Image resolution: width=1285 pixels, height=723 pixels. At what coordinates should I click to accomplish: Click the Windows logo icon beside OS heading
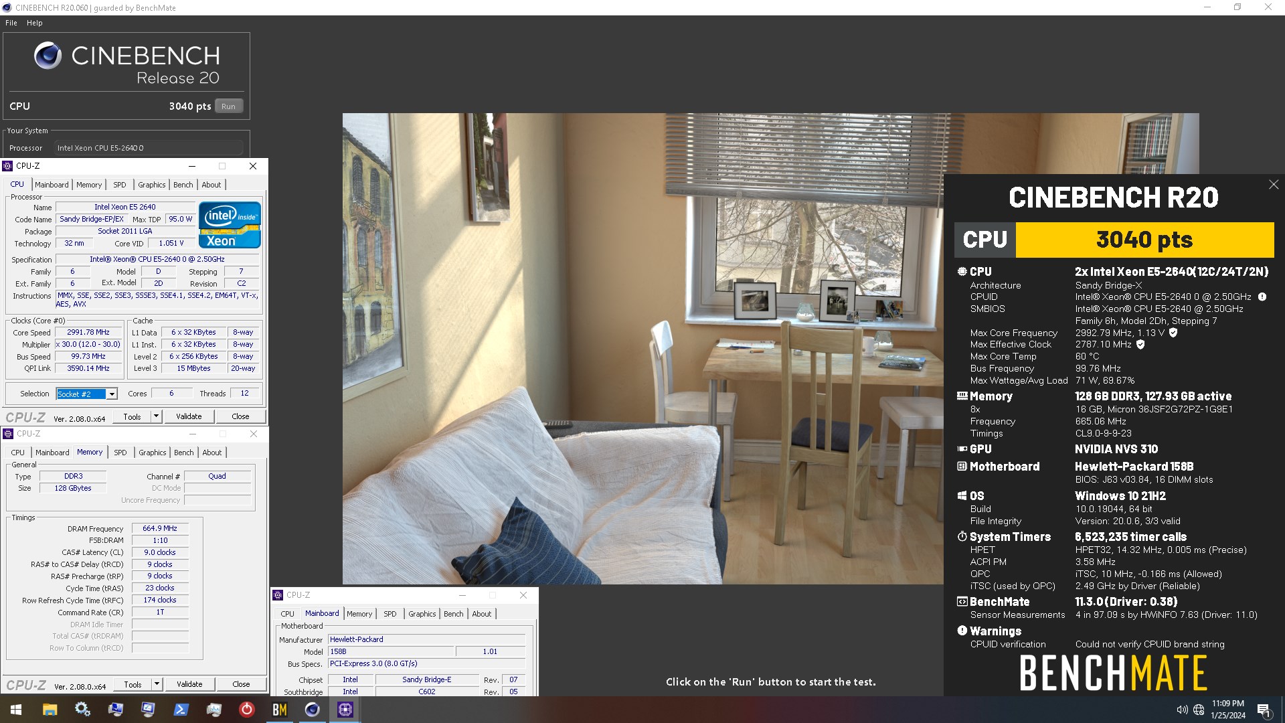tap(962, 496)
